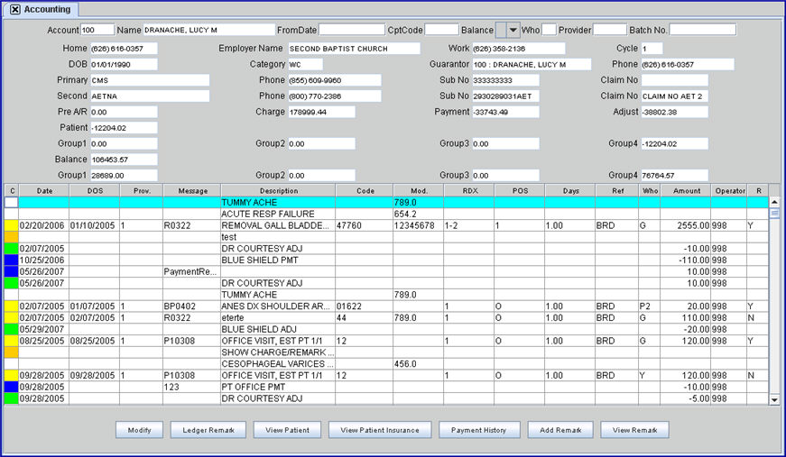Click the RDX column header
Screen dimensions: 786x457
click(x=469, y=191)
